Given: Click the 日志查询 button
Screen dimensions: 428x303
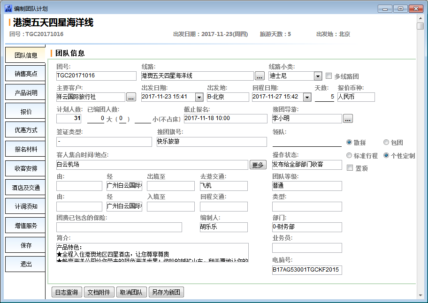Looking at the screenshot, I should 66,292.
